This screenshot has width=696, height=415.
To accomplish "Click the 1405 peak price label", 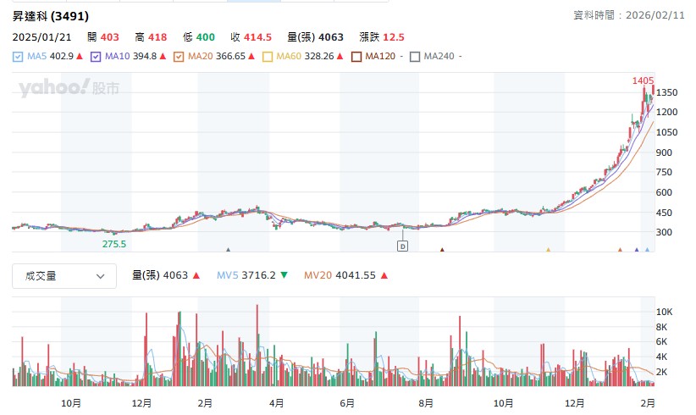I will 643,80.
